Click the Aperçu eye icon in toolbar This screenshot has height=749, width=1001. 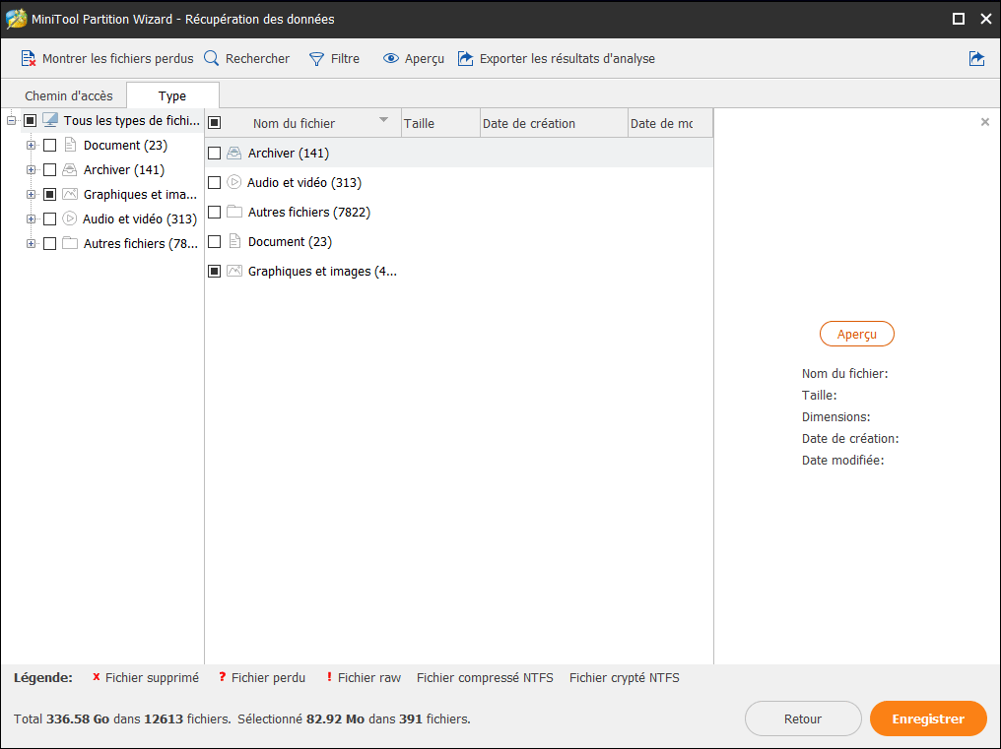391,59
